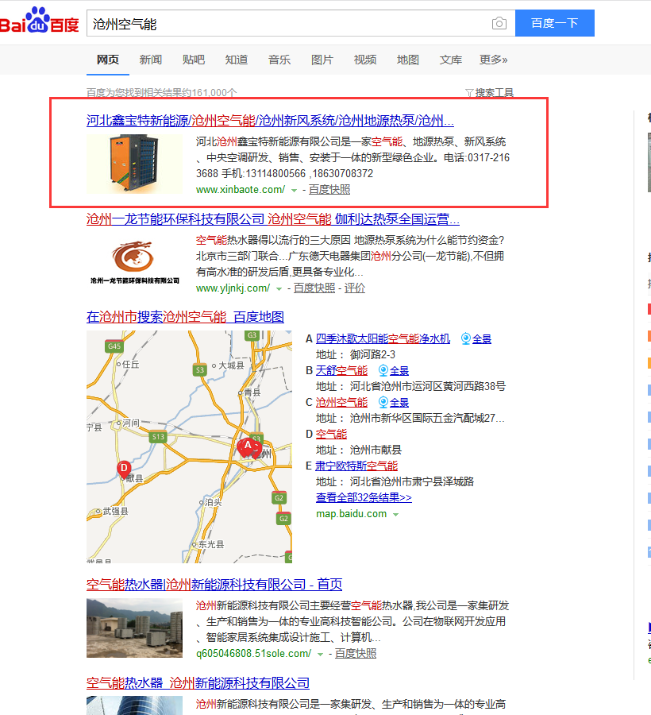Click the 百度一下 search button

[x=554, y=23]
